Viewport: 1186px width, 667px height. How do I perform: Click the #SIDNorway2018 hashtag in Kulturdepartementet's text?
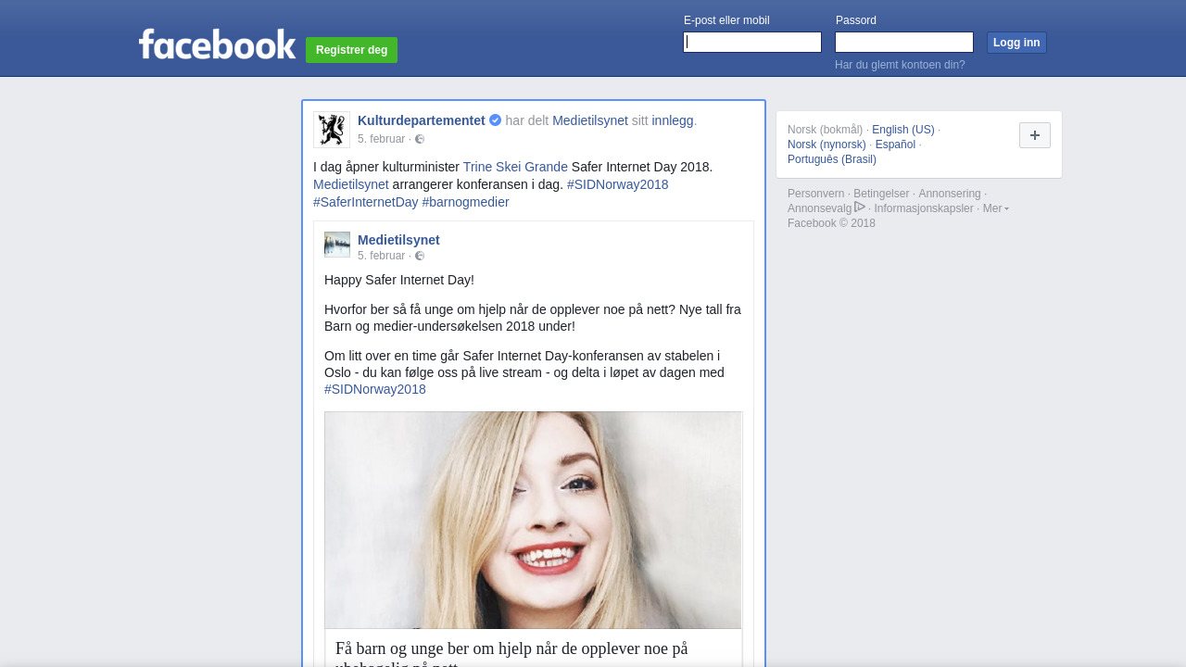coord(618,184)
